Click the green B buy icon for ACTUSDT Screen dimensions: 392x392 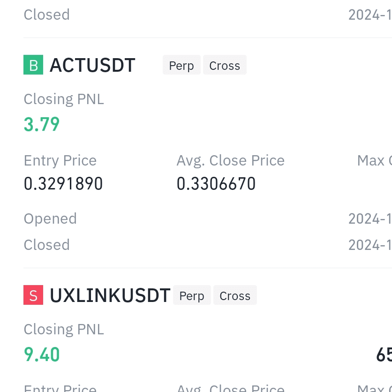click(x=33, y=65)
